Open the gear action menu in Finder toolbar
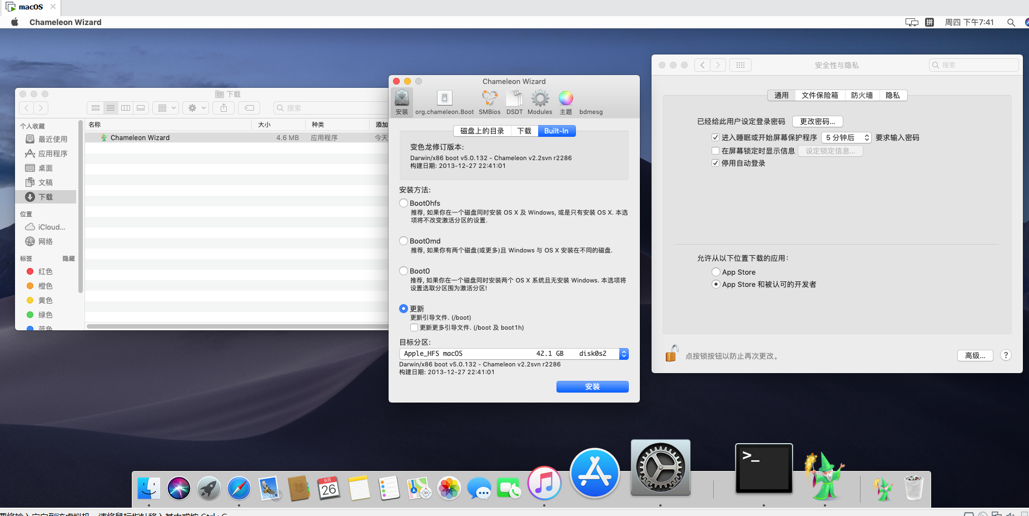Screen dimensions: 1029x516 tap(196, 107)
